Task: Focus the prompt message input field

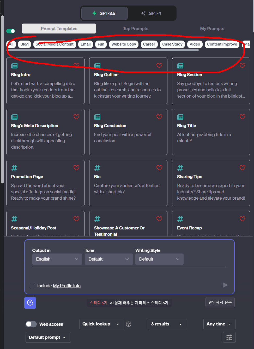Action: pyautogui.click(x=129, y=275)
